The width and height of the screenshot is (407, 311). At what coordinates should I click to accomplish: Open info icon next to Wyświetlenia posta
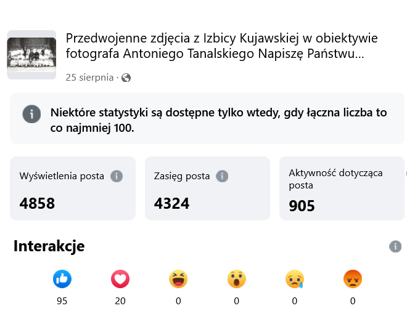point(117,176)
